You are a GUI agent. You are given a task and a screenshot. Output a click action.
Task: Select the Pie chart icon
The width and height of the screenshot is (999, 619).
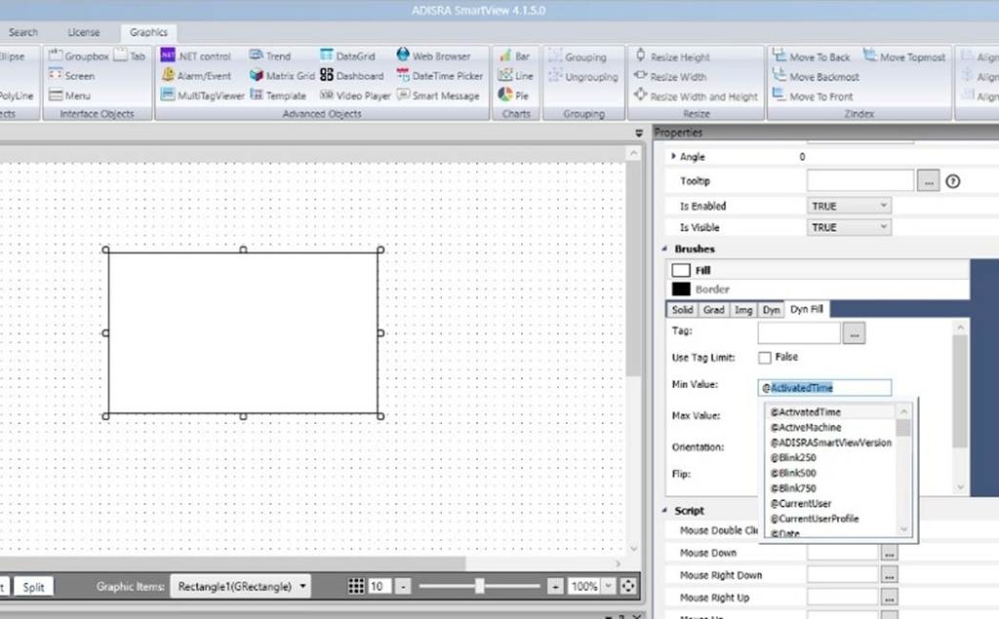513,96
